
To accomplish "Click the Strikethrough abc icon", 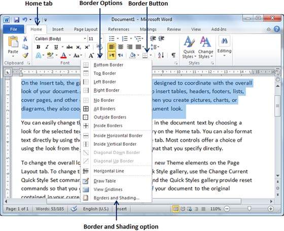I will pyautogui.click(x=69, y=47).
